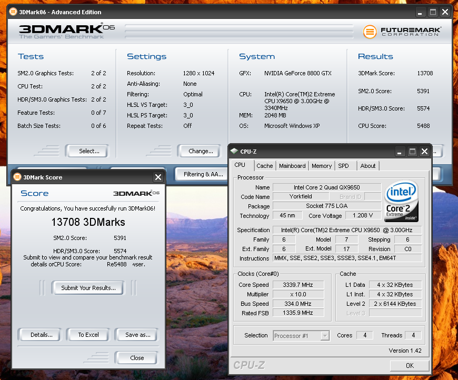Image resolution: width=458 pixels, height=380 pixels.
Task: Click the HDR/SM3.0 Score value 5574 under Results
Action: pyautogui.click(x=423, y=108)
